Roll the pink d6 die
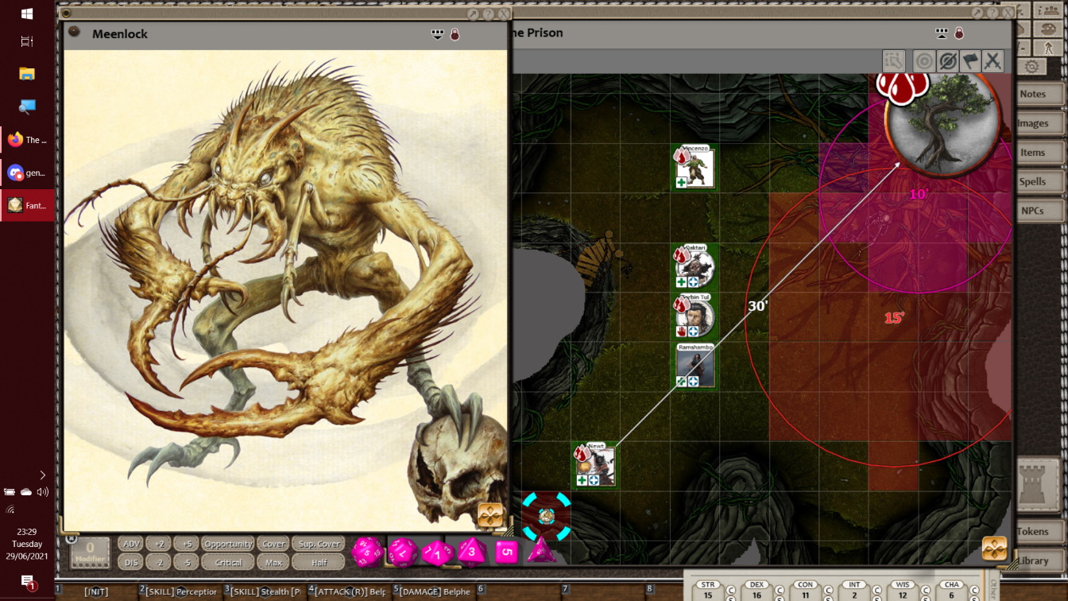Viewport: 1068px width, 601px height. (507, 552)
